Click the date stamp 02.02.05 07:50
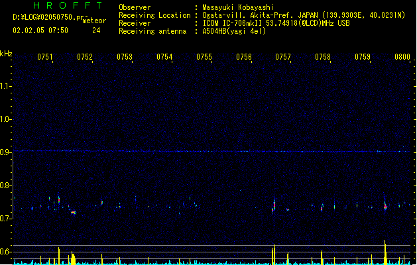The image size is (417, 265). coord(40,30)
